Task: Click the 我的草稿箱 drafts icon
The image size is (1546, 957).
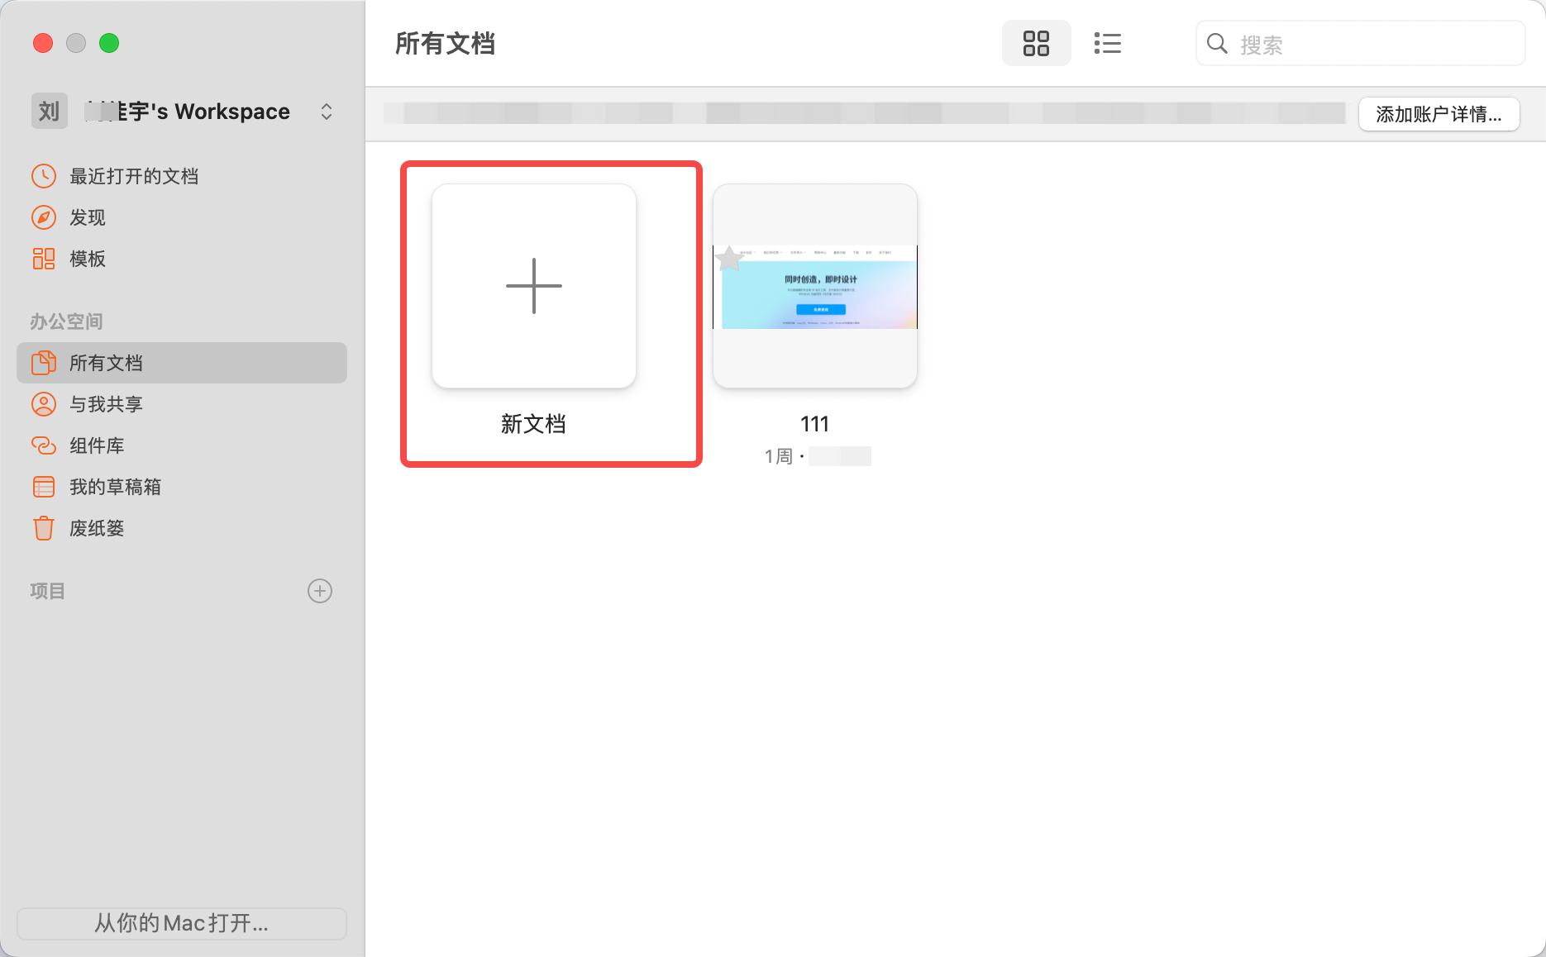Action: 44,487
